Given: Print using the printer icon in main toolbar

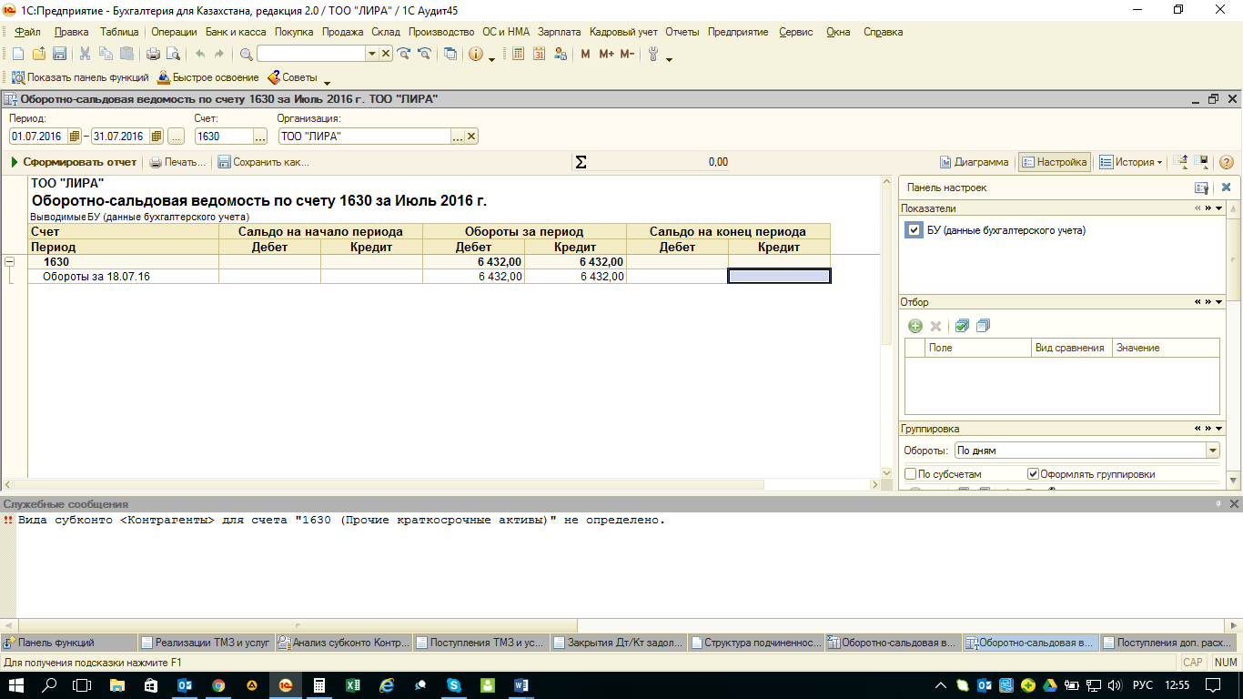Looking at the screenshot, I should click(x=153, y=54).
